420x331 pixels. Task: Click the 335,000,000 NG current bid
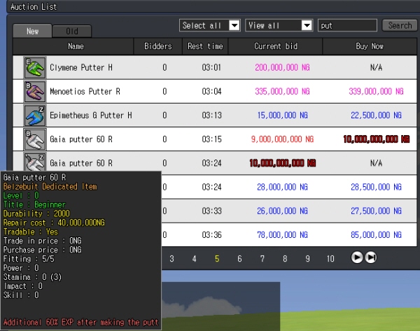(x=282, y=91)
